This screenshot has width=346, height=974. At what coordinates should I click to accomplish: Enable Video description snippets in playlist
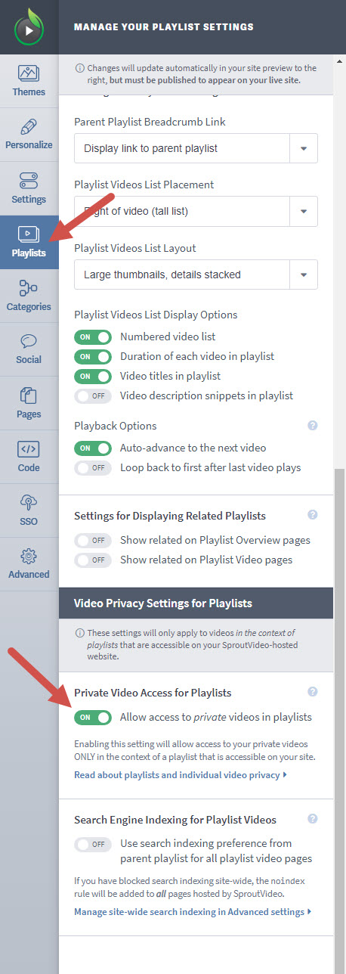pyautogui.click(x=93, y=395)
